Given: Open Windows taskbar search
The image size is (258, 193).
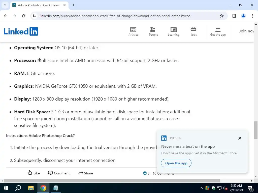Looking at the screenshot, I should (18, 188).
